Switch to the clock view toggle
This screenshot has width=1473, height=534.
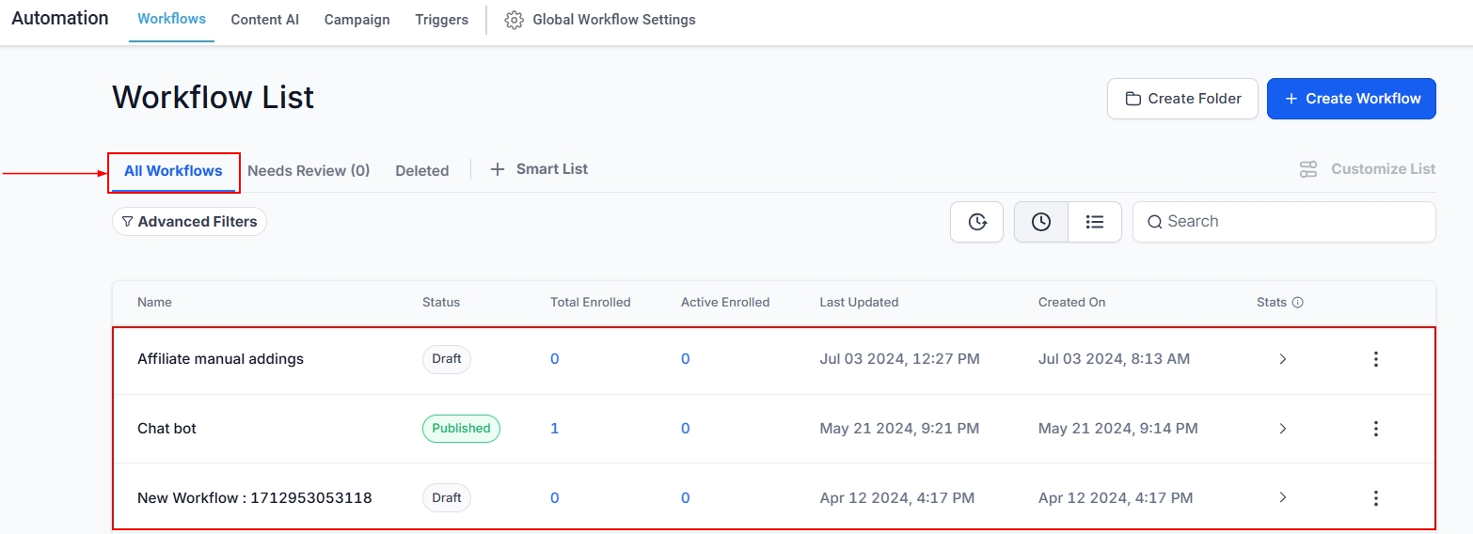1040,222
